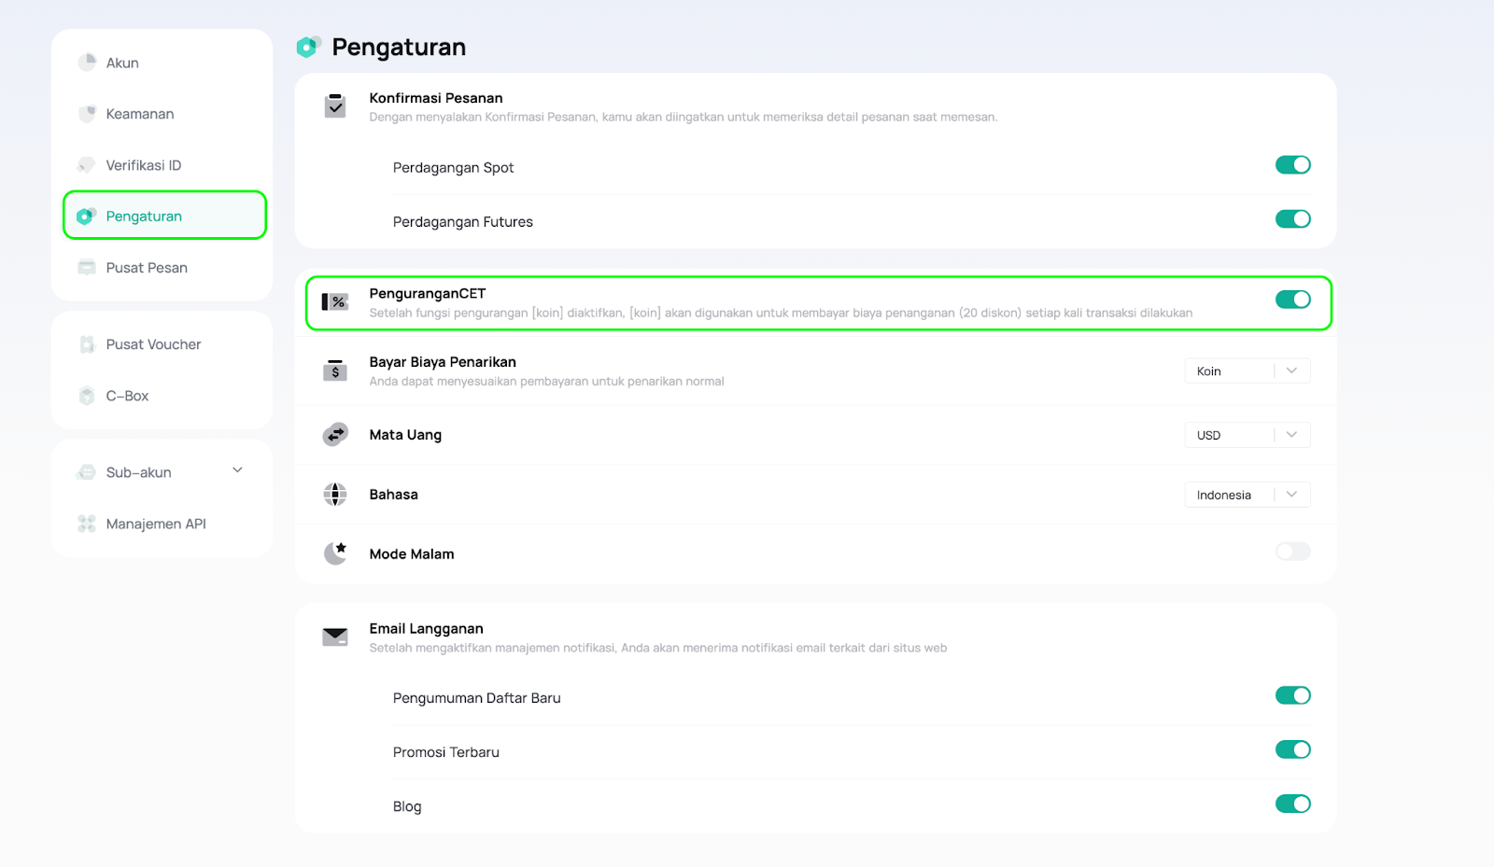Toggle Perdagangan Spot confirmation switch
1494x867 pixels.
coord(1293,165)
